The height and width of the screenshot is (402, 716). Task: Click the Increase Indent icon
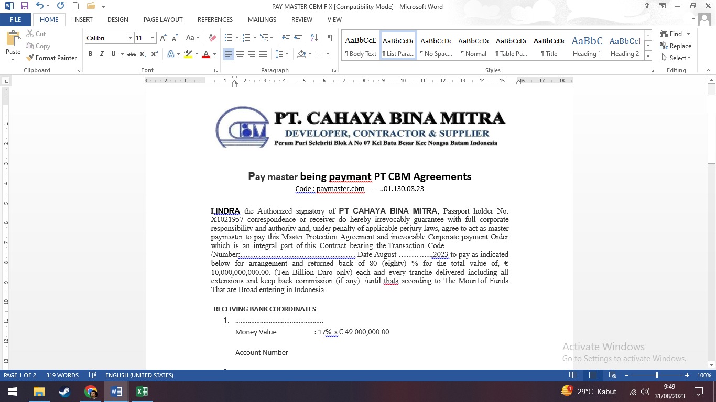pos(298,38)
